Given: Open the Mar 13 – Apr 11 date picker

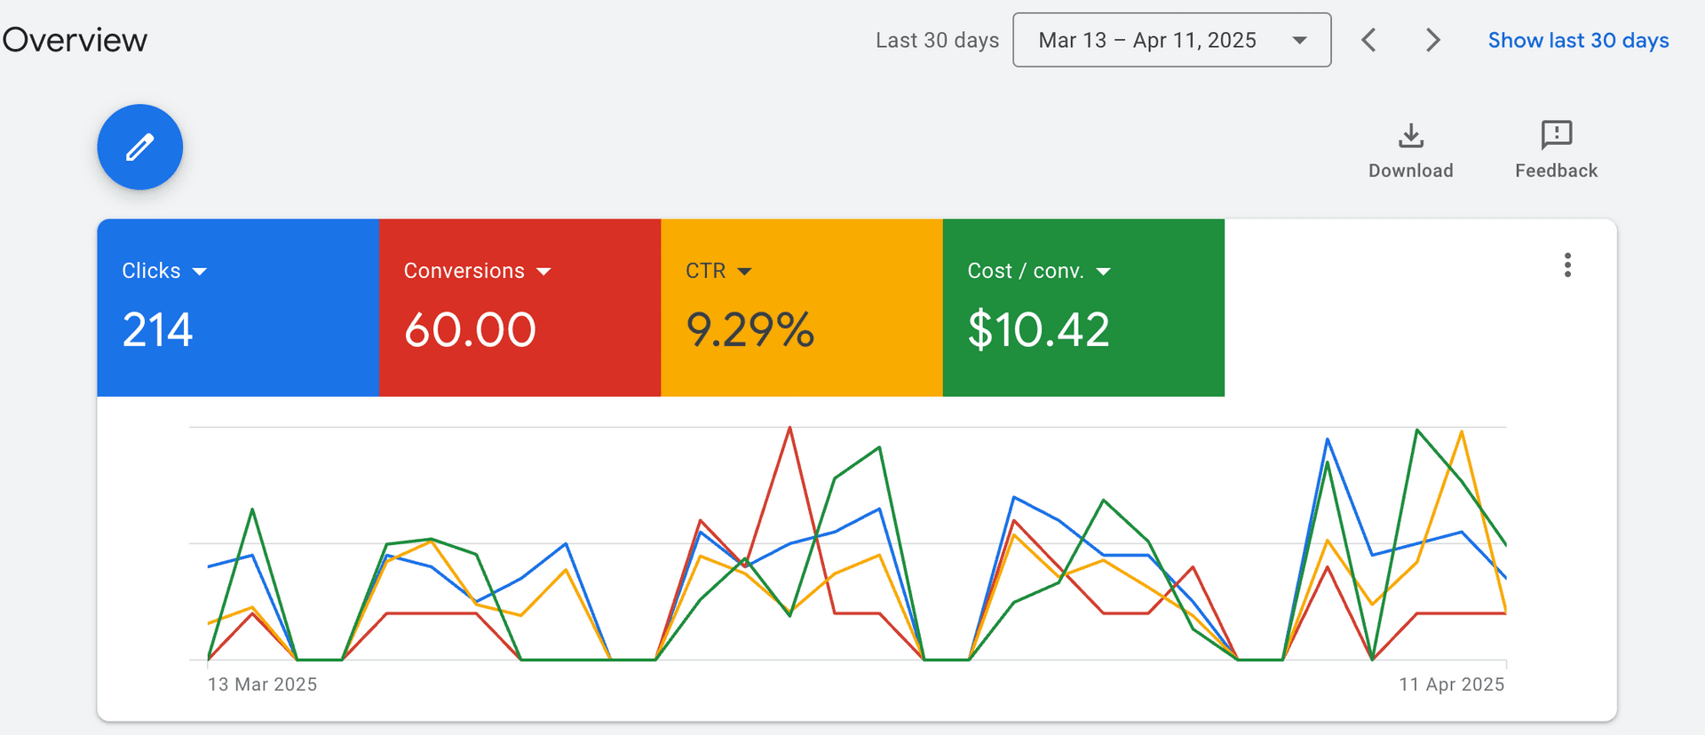Looking at the screenshot, I should (x=1171, y=40).
